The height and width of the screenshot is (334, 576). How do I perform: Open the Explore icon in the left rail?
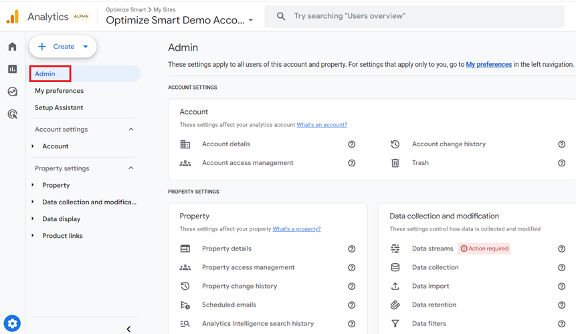(x=13, y=92)
